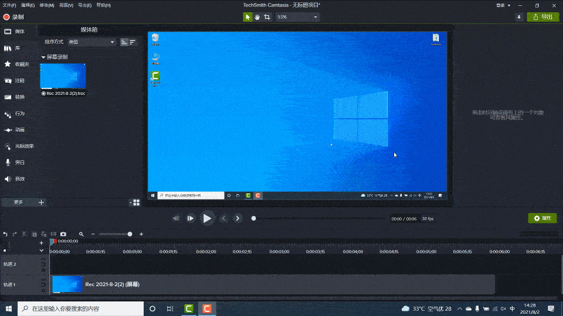Open the 收藏夹 favorites panel
Viewport: 563px width, 316px height.
click(18, 64)
